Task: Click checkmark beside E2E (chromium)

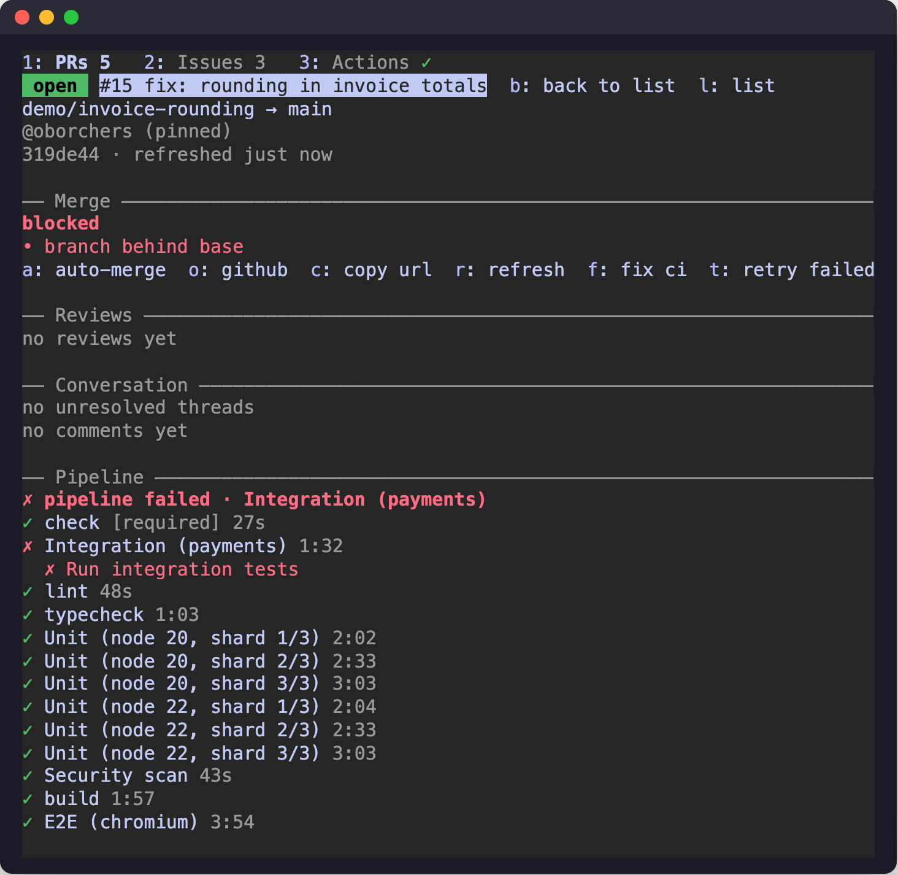Action: pos(28,822)
